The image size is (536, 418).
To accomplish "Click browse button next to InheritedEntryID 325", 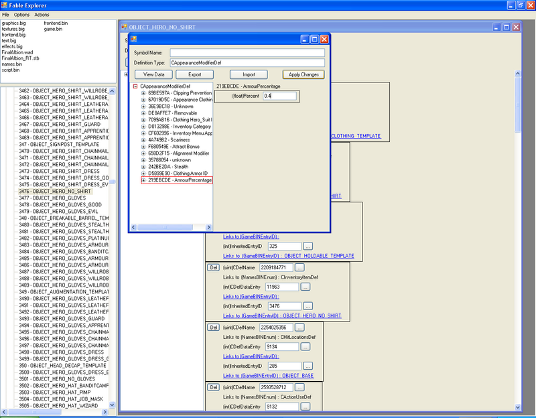I will (308, 246).
